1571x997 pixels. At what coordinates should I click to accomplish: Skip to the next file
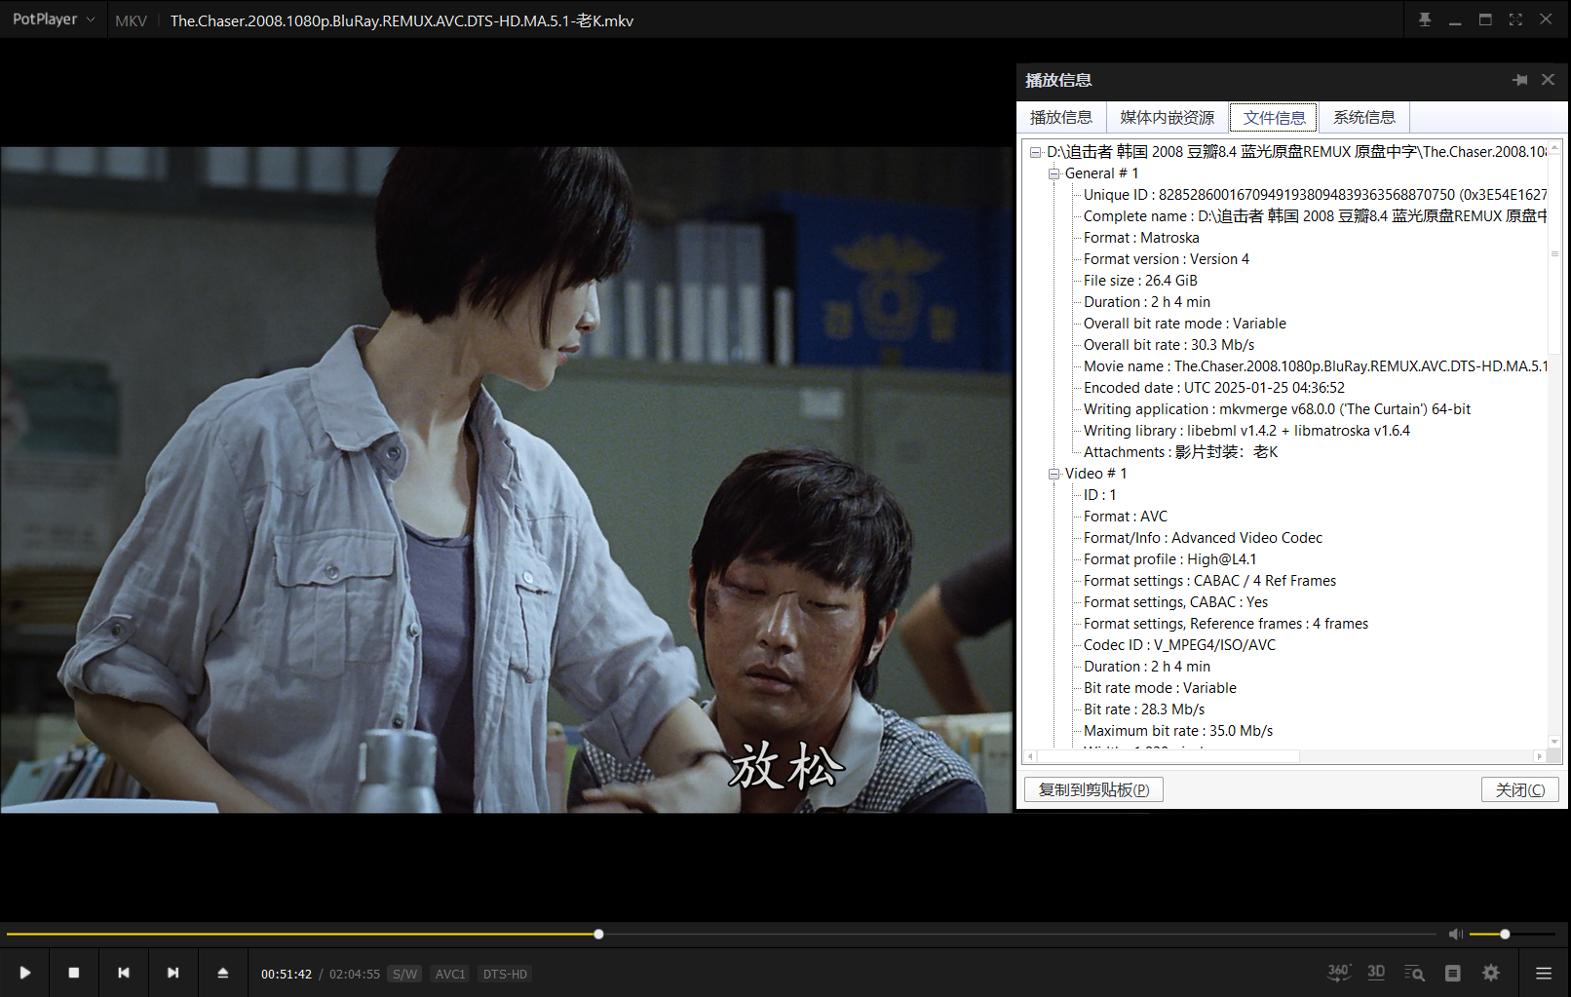click(x=173, y=973)
